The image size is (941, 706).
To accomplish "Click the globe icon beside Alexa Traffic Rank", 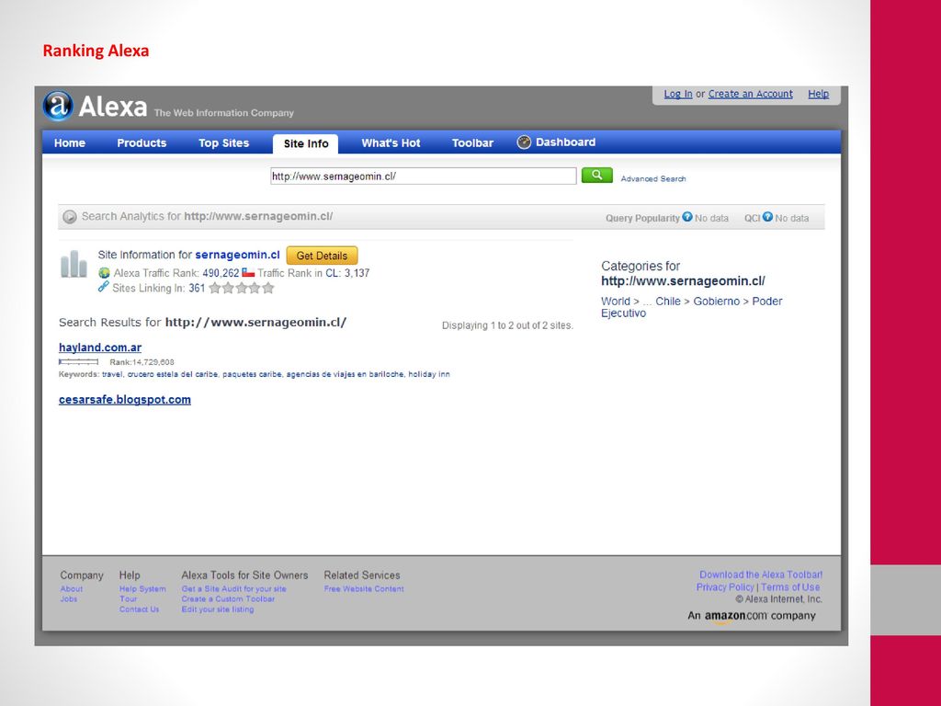I will [x=105, y=273].
